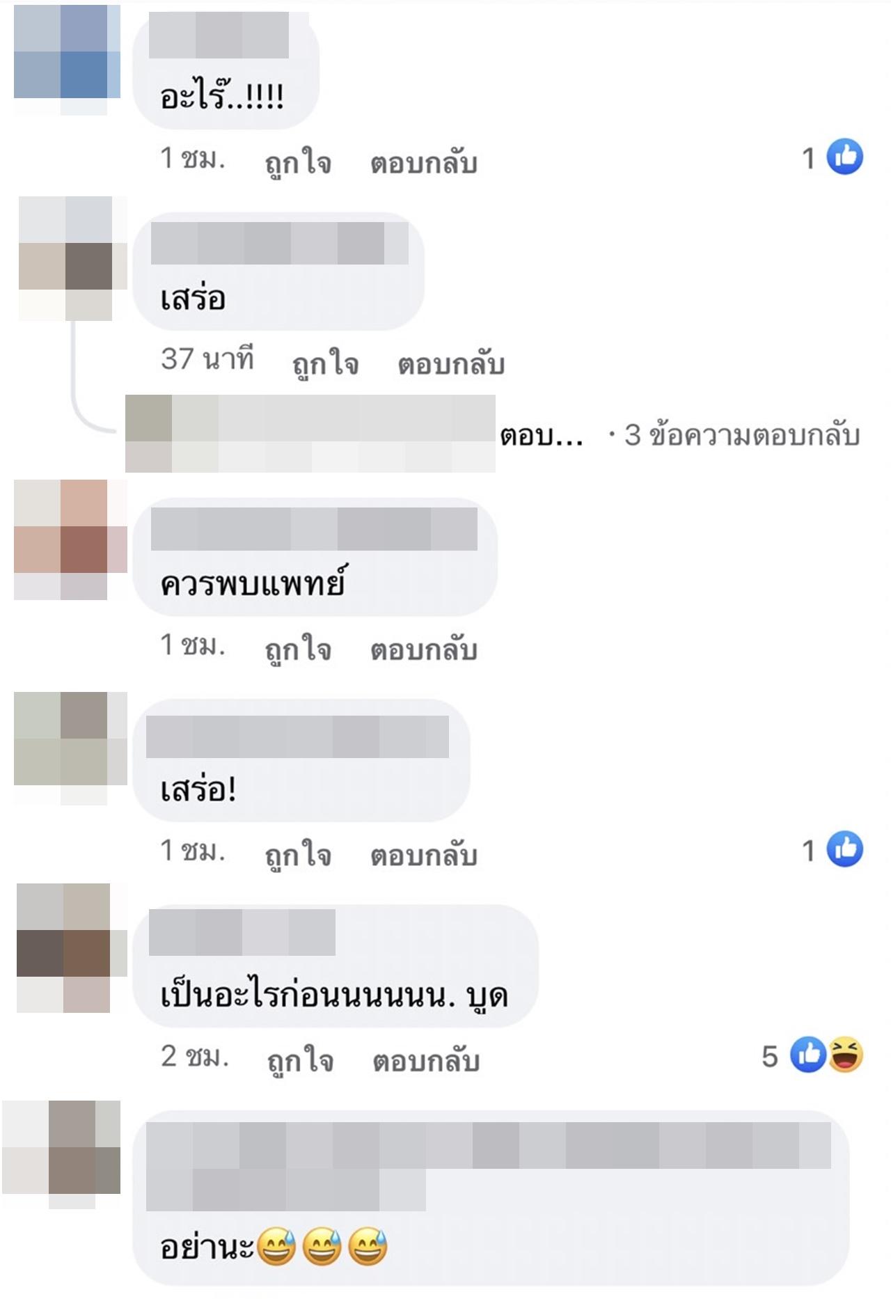Open the avatar next to the "อย่านะ" comment

(61, 1154)
